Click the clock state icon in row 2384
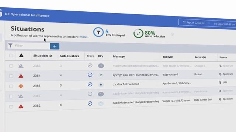 point(90,75)
